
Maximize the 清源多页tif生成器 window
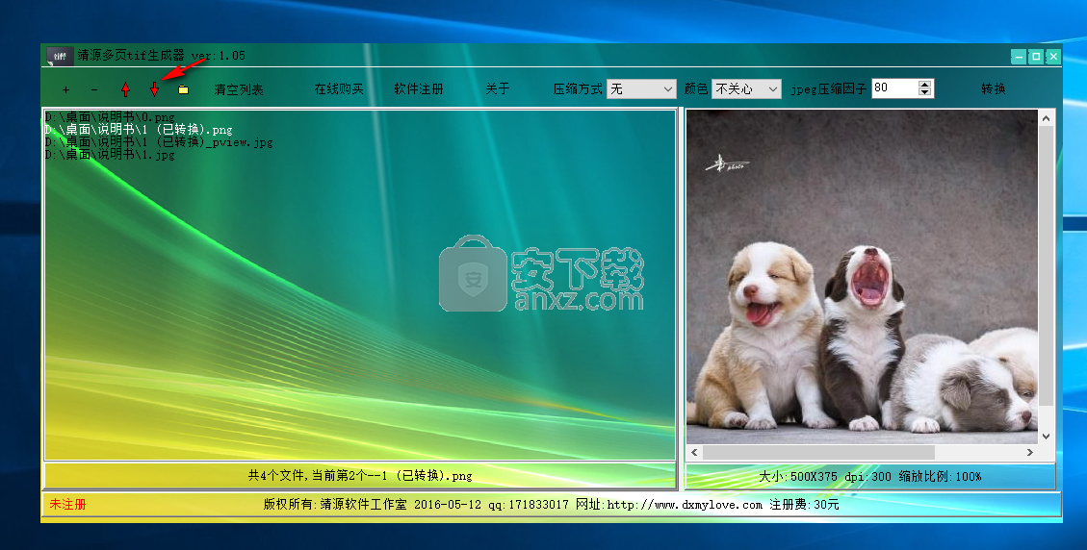pos(1036,57)
